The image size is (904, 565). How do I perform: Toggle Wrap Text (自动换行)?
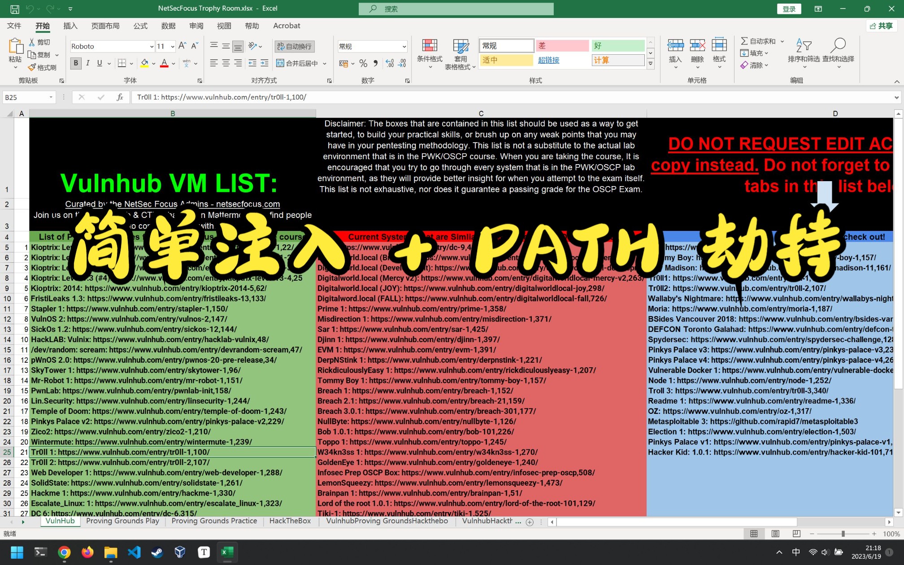tap(295, 46)
